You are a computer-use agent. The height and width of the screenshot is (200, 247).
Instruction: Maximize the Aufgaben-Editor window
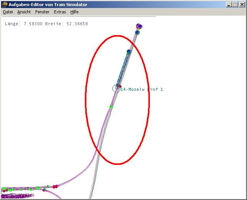point(235,5)
